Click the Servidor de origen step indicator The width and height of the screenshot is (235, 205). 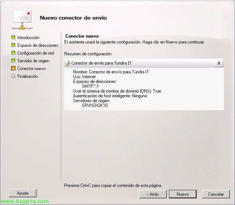[13, 60]
